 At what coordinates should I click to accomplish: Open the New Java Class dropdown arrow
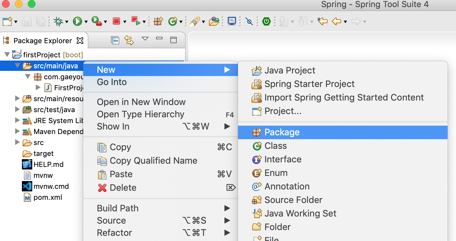tap(181, 22)
